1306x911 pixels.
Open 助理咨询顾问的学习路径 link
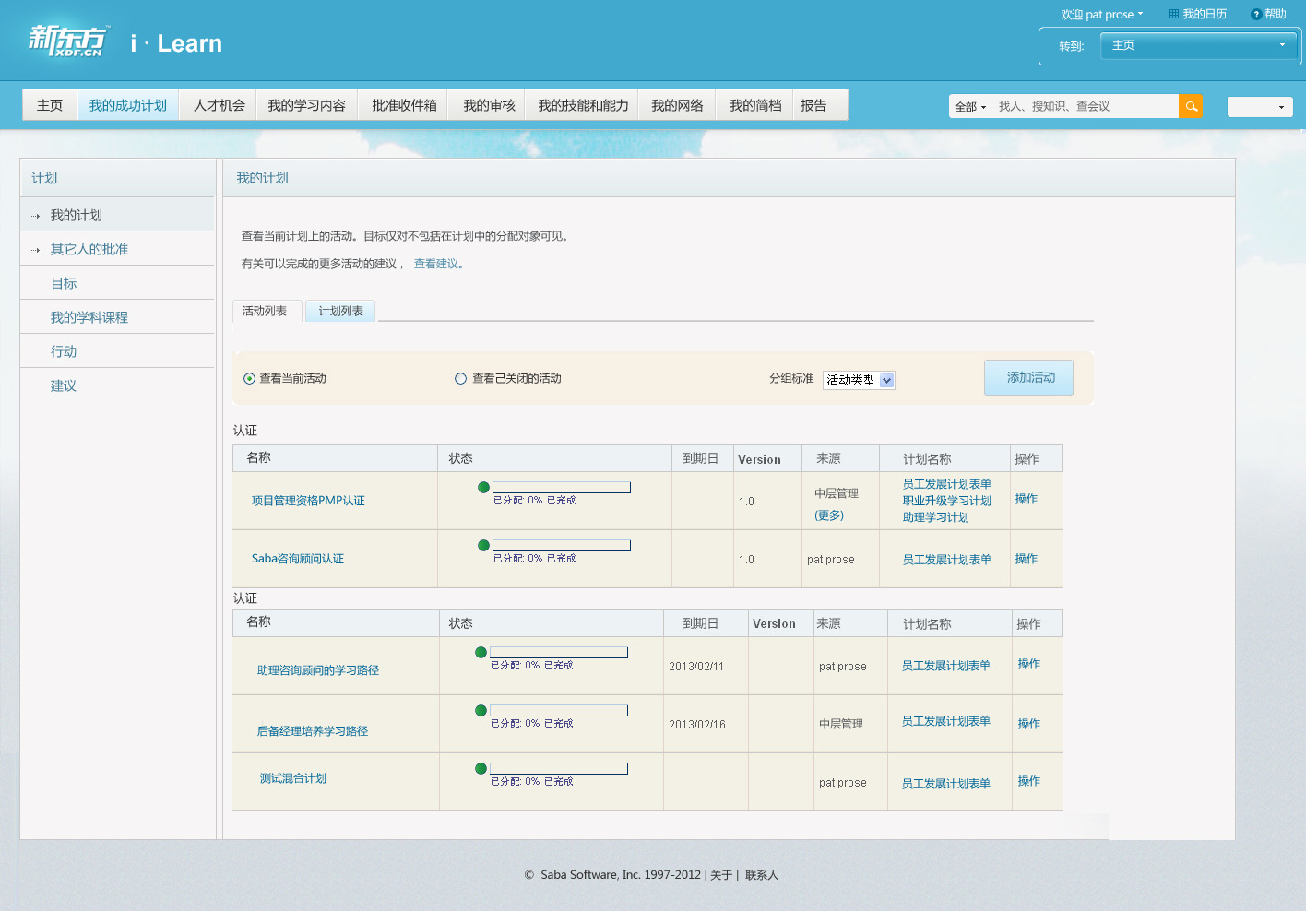coord(318,670)
